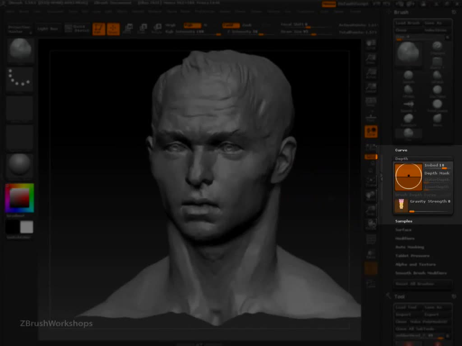Adjust the Imbed 10 slider
The width and height of the screenshot is (462, 346).
tap(438, 166)
